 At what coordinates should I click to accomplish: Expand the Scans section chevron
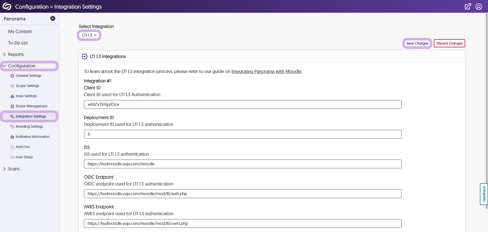tap(4, 169)
